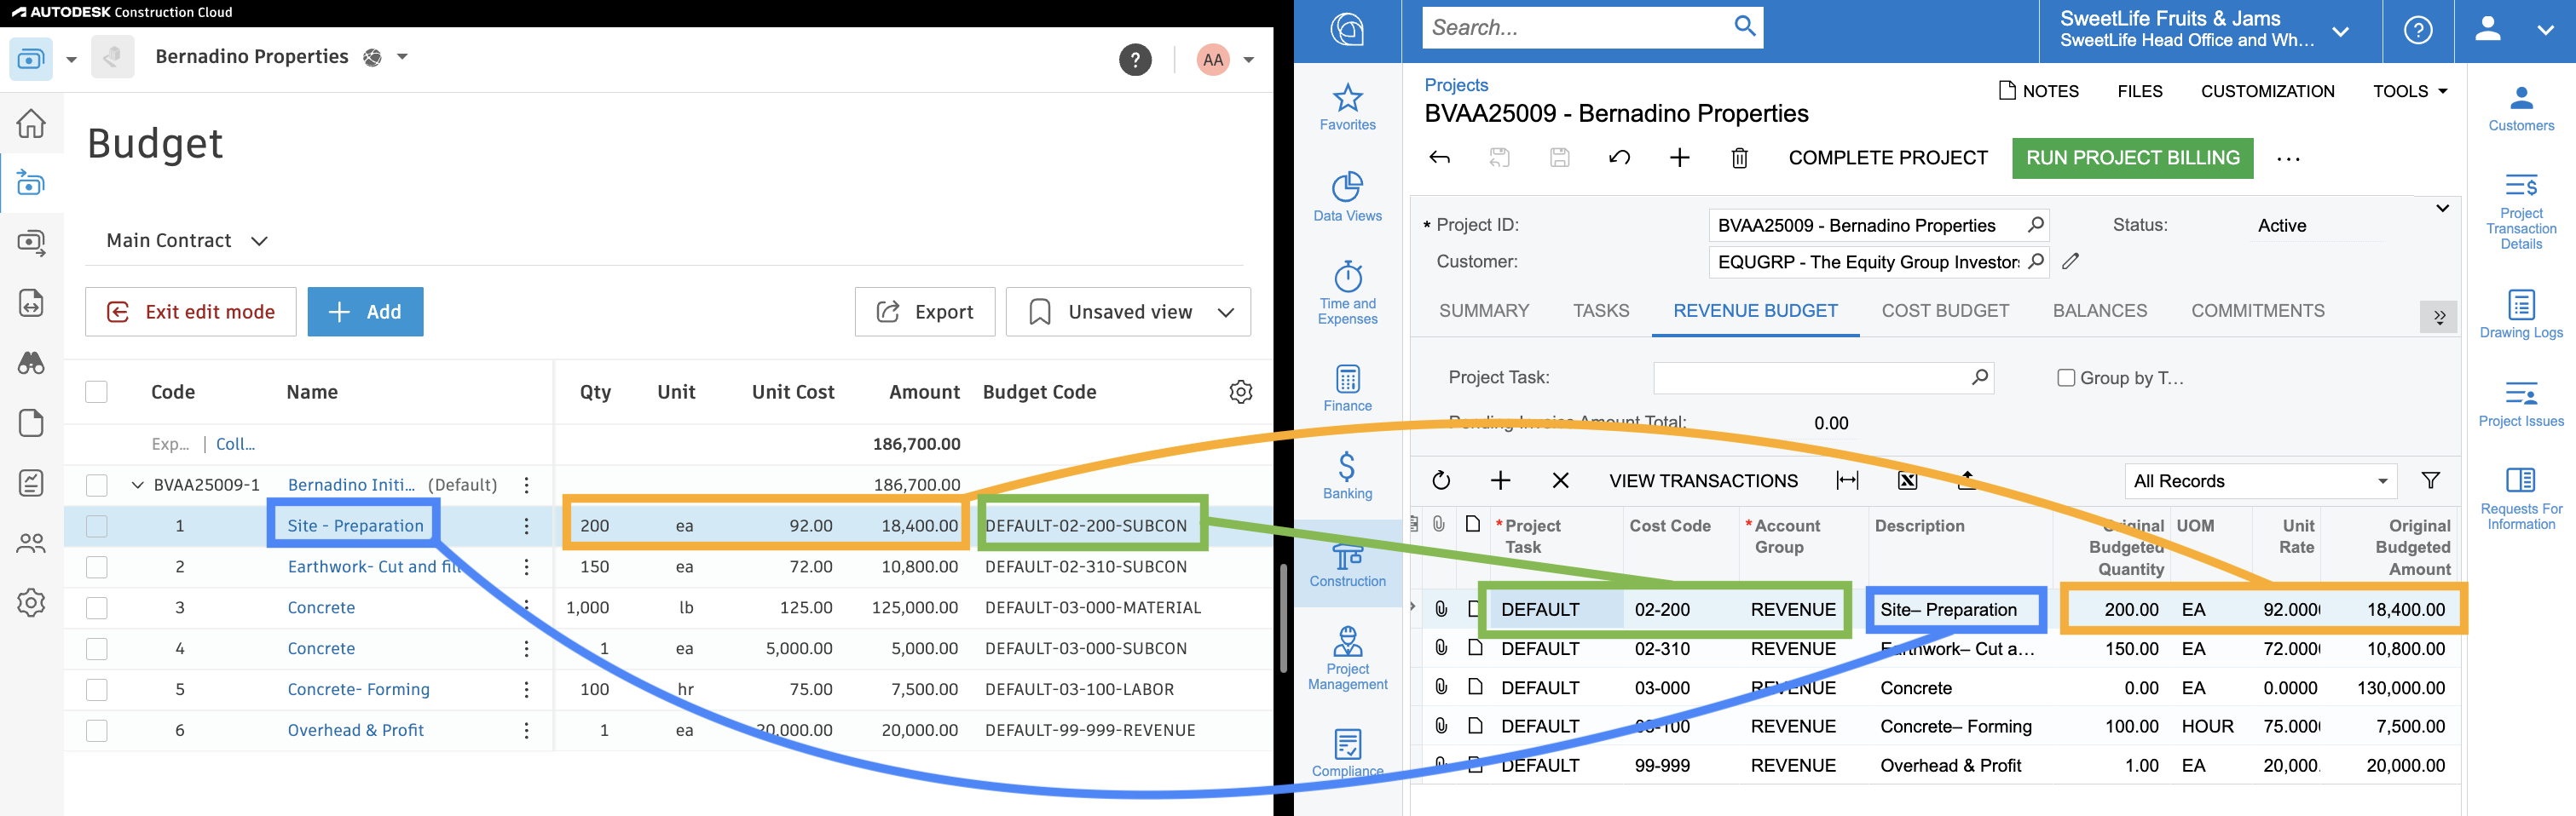Switch to SUMMARY tab
This screenshot has width=2576, height=816.
coord(1484,311)
